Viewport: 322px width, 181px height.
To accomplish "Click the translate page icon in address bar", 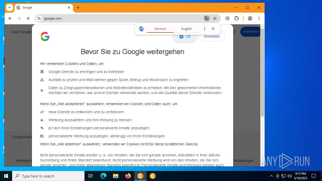I will (x=207, y=18).
